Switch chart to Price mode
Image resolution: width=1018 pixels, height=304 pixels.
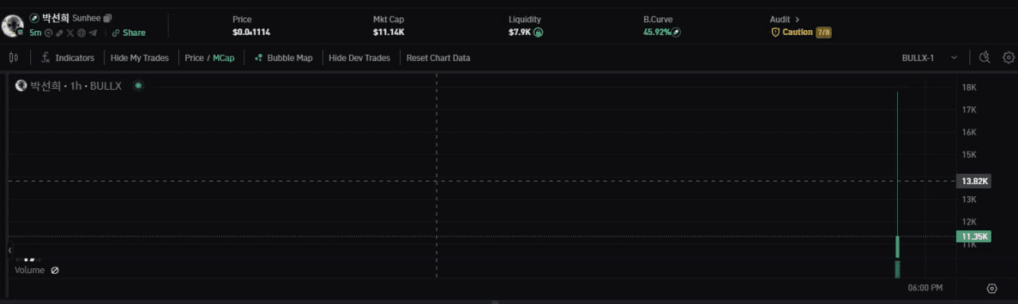tap(194, 58)
